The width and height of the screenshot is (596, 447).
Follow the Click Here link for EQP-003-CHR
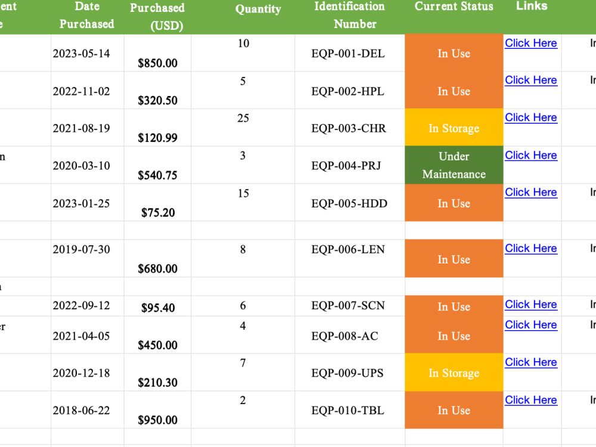tap(530, 117)
